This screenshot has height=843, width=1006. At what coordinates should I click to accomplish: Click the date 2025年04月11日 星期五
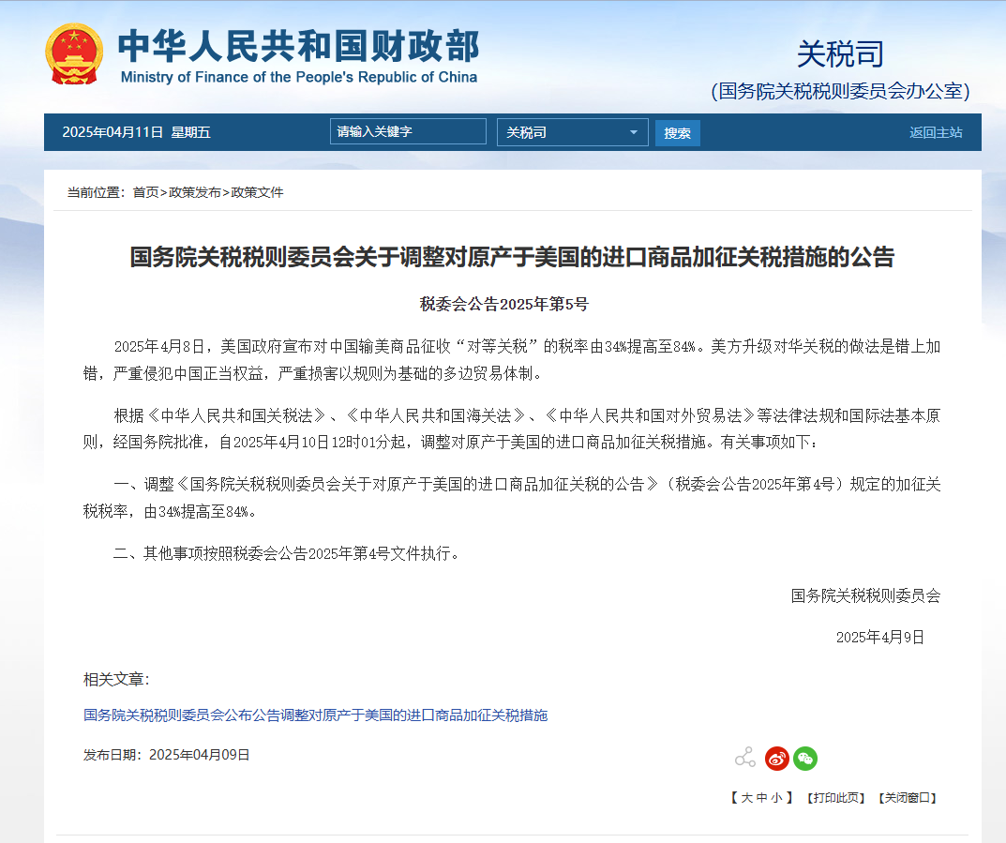136,132
